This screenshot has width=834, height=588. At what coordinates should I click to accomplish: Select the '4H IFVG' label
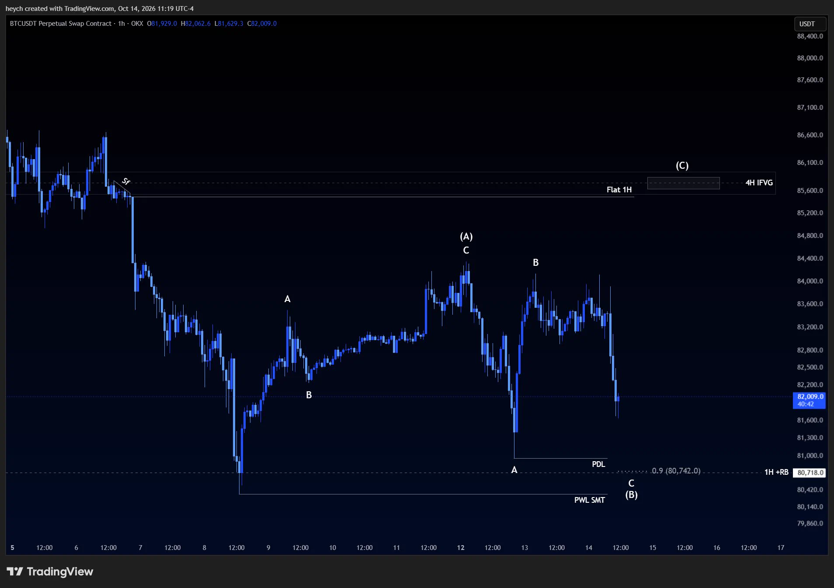(x=759, y=183)
